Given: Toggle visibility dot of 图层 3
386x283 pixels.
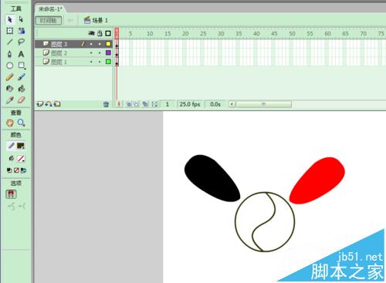Looking at the screenshot, I should coord(91,44).
